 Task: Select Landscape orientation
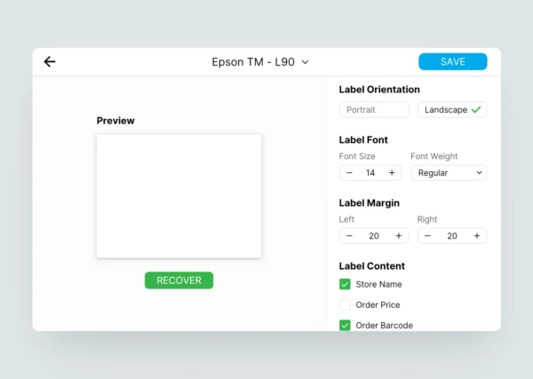click(446, 110)
